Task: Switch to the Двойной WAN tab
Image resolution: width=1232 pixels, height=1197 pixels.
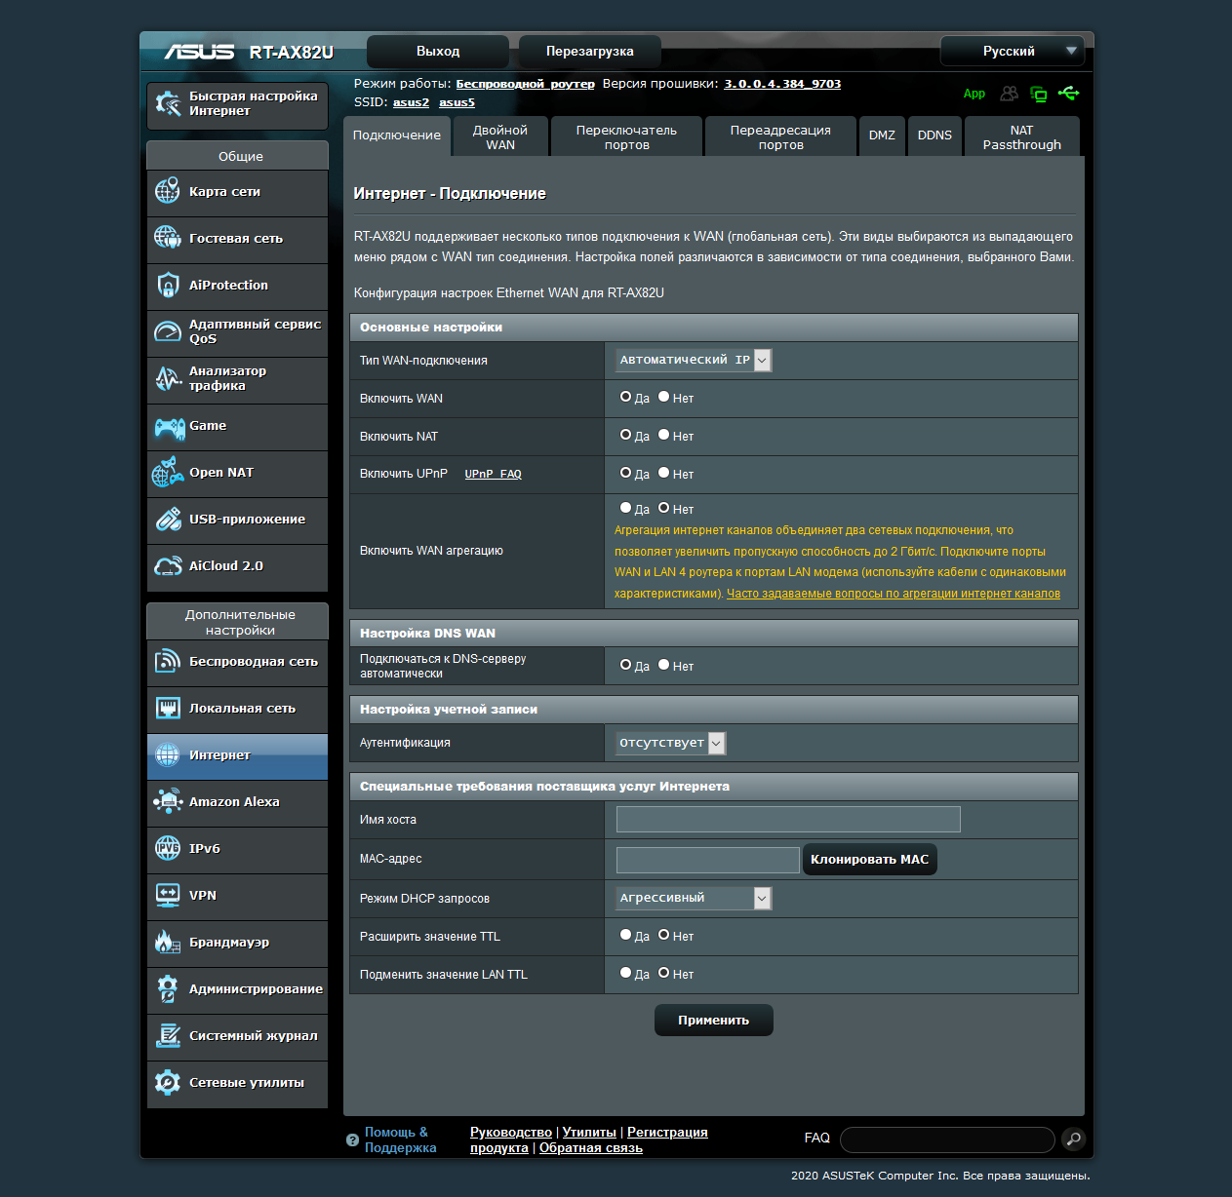Action: click(x=500, y=136)
